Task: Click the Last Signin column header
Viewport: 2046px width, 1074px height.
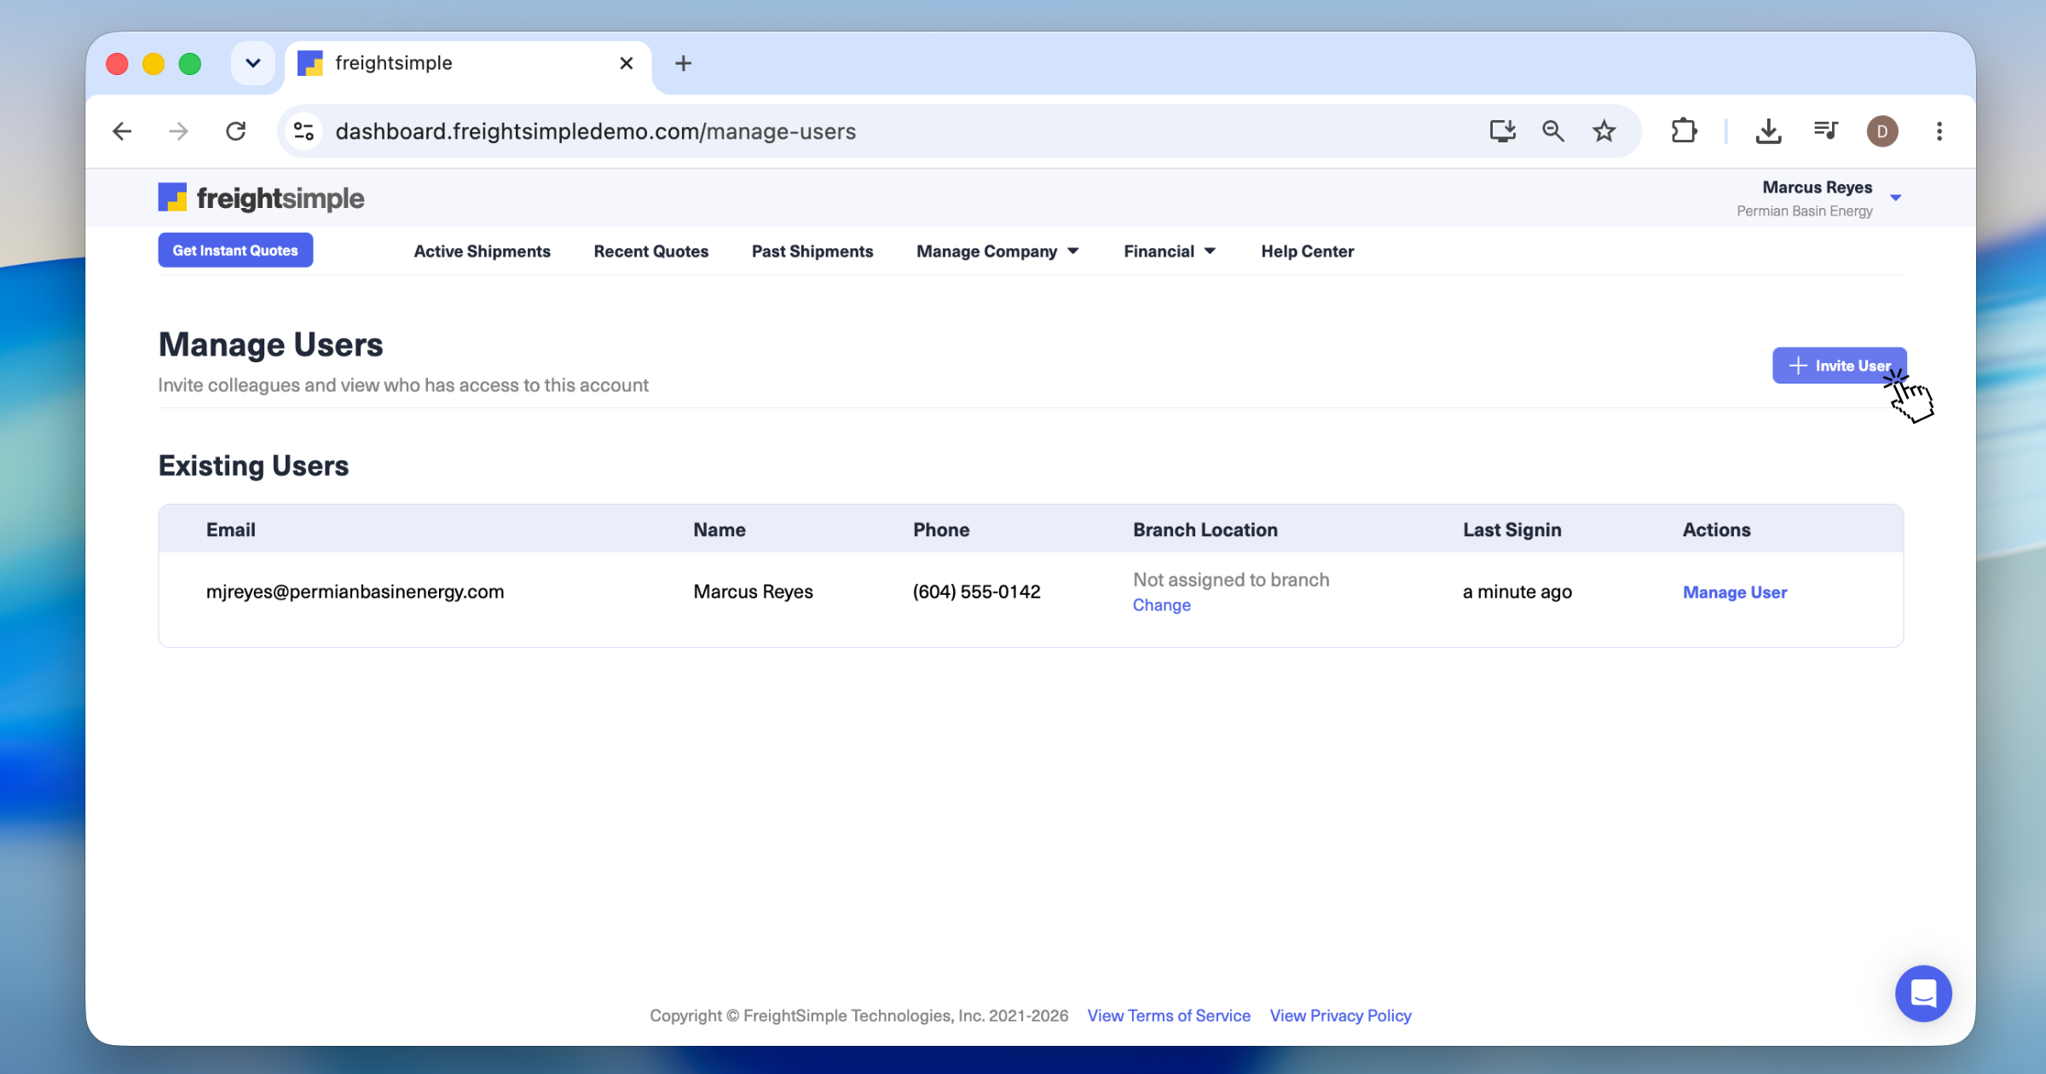Action: coord(1511,529)
